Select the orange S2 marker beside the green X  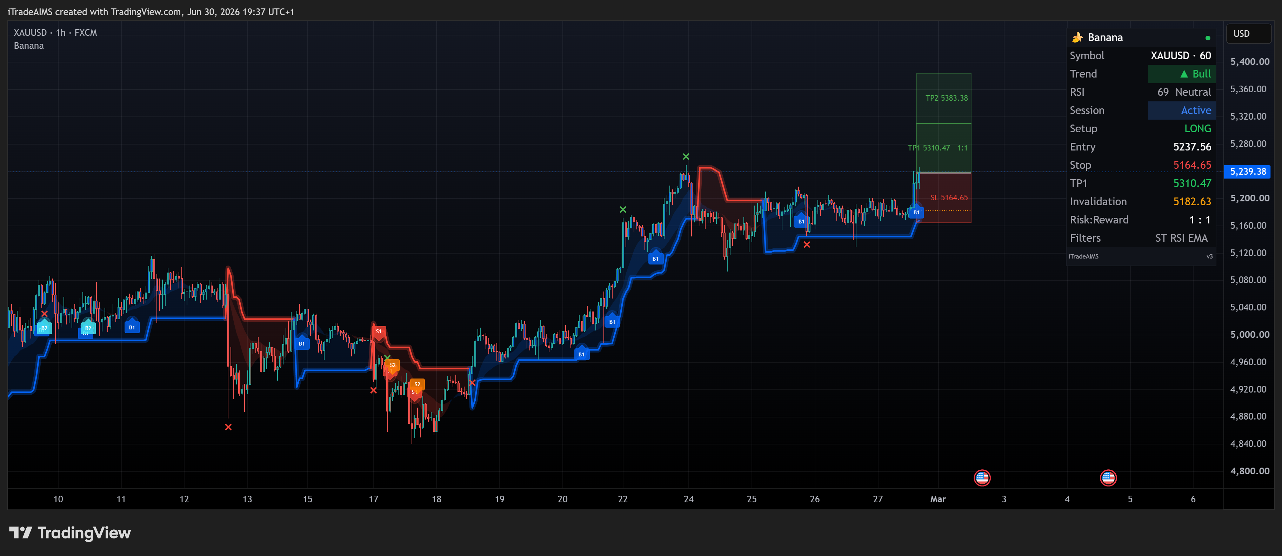tap(393, 366)
